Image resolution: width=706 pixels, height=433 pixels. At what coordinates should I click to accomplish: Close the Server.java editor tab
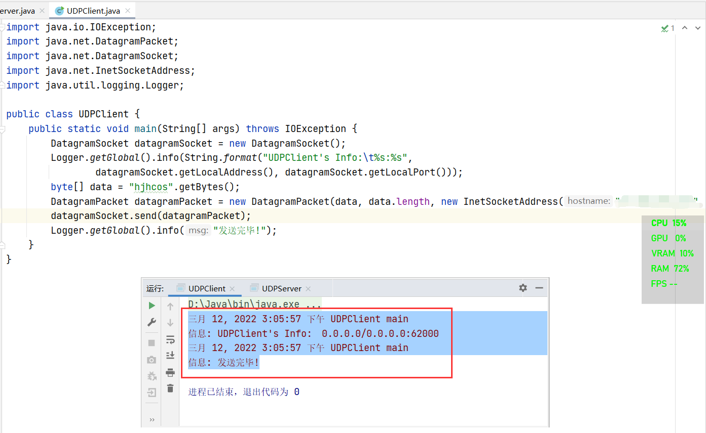42,11
